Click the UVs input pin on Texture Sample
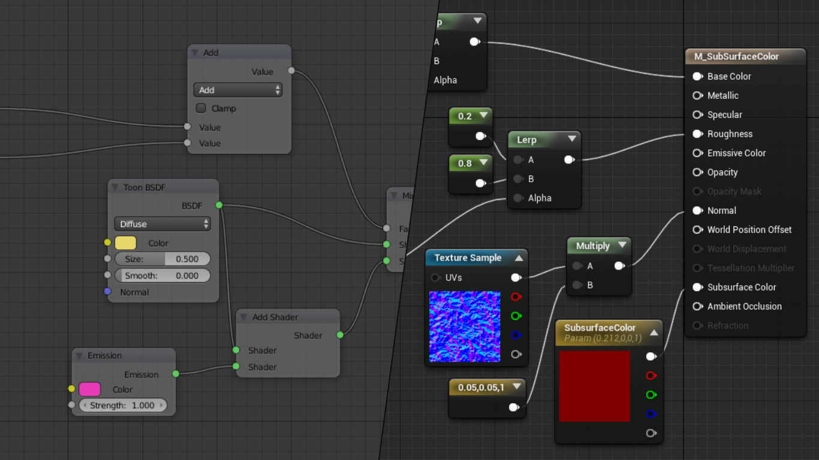 436,277
